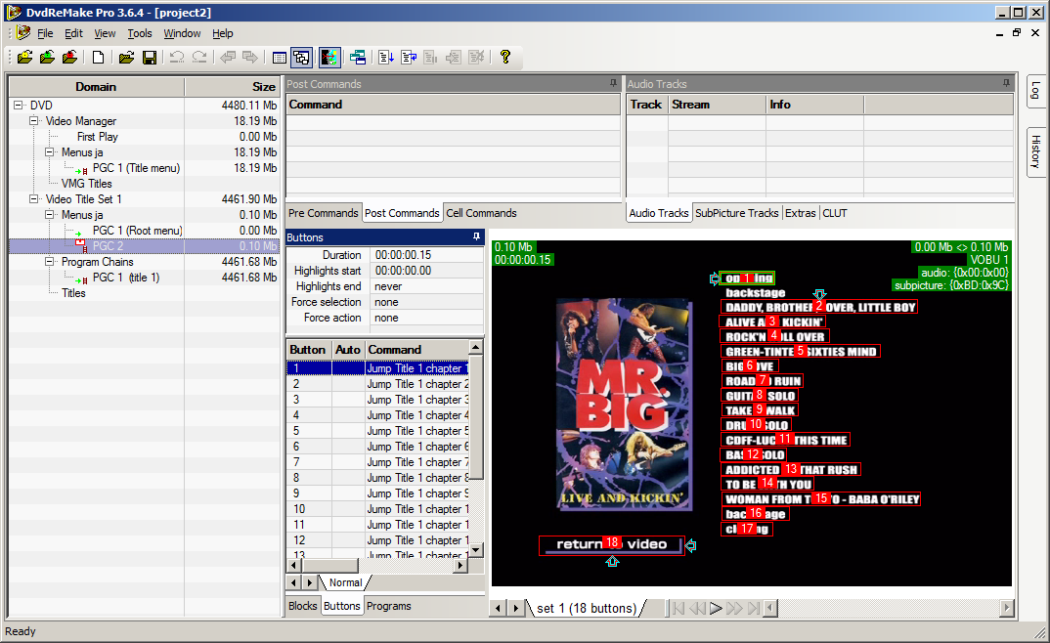This screenshot has height=643, width=1050.
Task: Click the document with blue down-arrow icon
Action: click(386, 58)
